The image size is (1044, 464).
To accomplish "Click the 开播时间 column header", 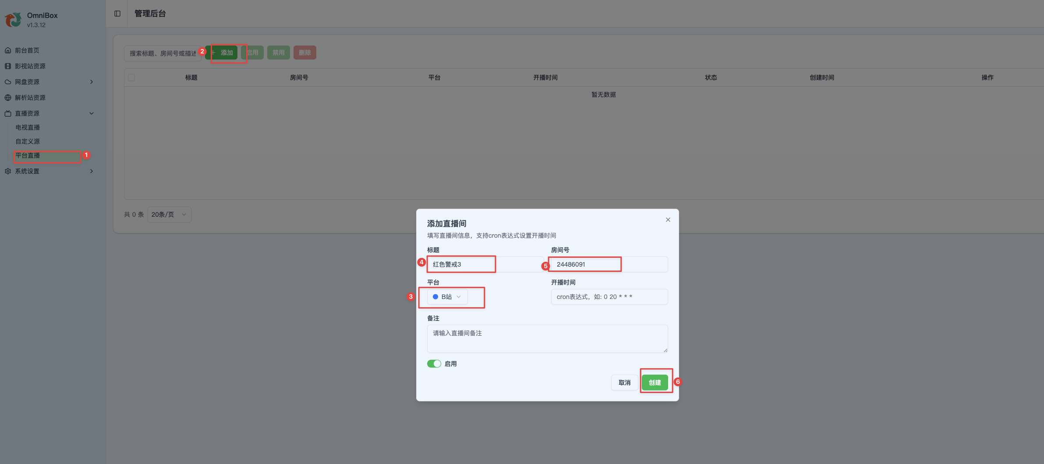I will click(545, 77).
